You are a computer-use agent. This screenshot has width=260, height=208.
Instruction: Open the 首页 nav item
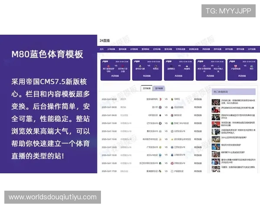[x=102, y=49]
